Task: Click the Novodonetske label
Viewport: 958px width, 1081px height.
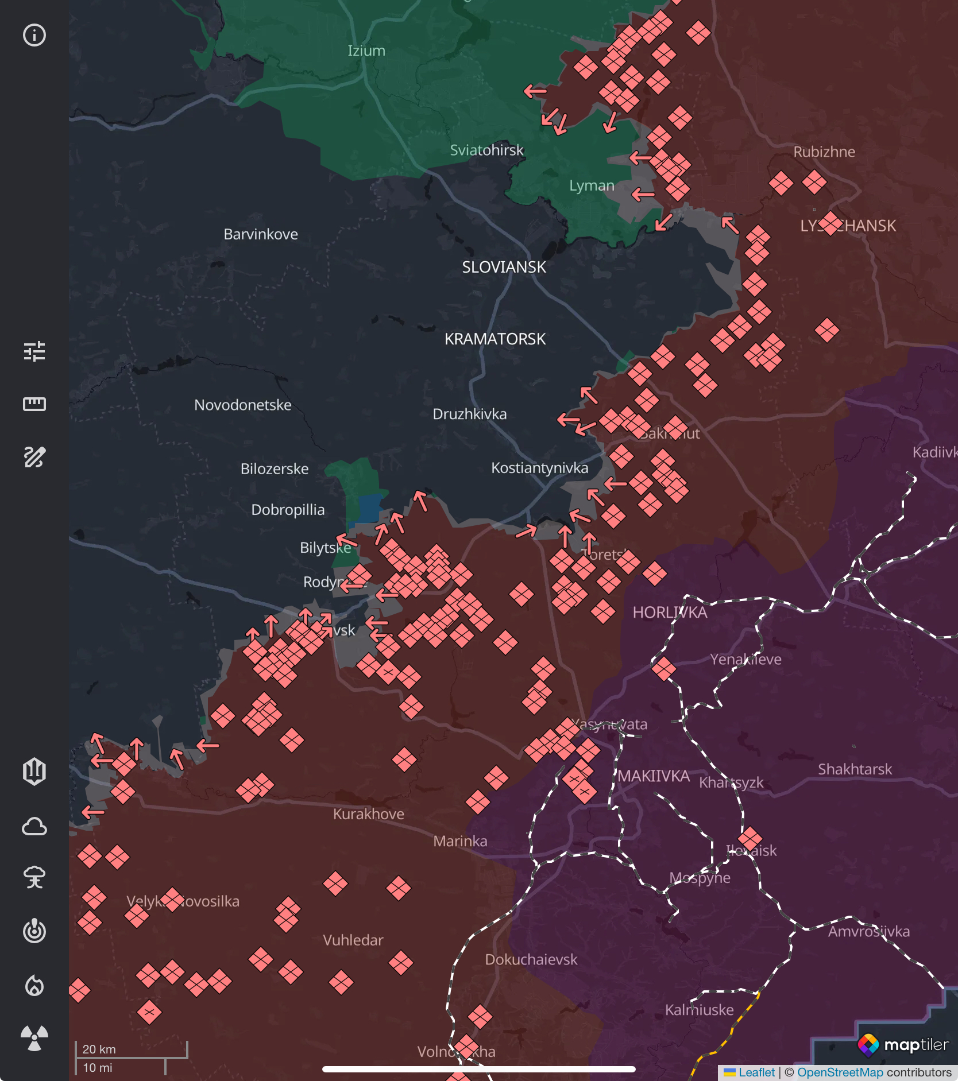Action: (x=243, y=405)
